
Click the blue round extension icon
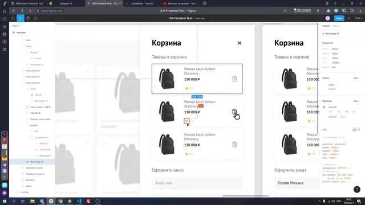[x=336, y=11]
